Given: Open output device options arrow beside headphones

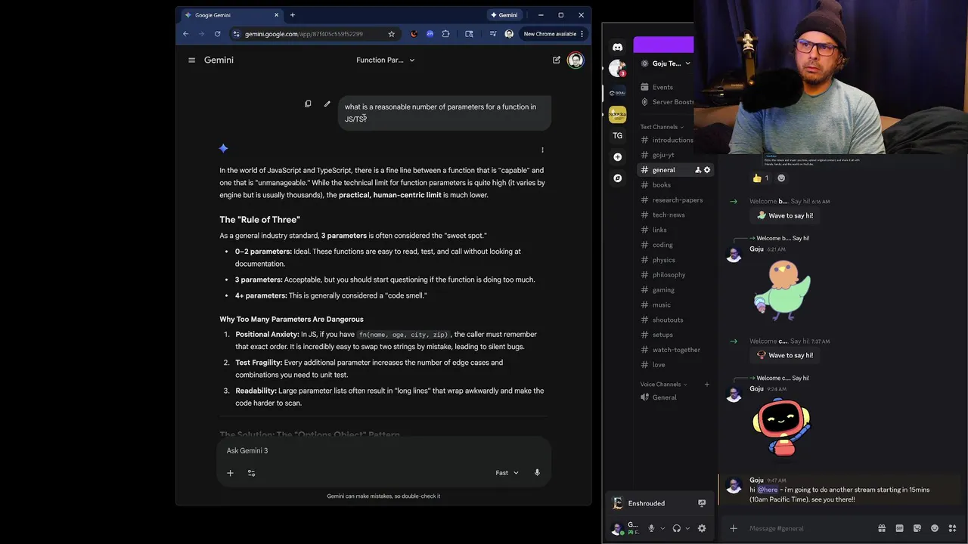Looking at the screenshot, I should click(x=687, y=529).
